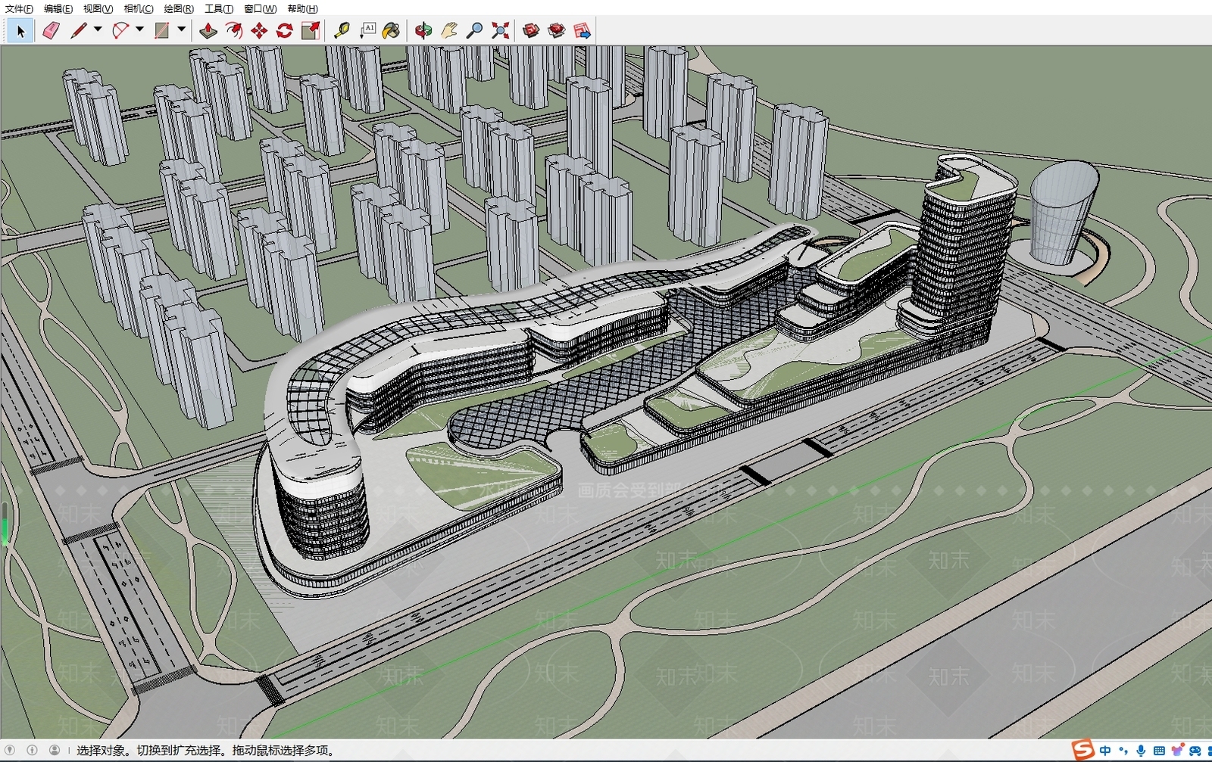This screenshot has width=1212, height=762.
Task: Click the microphone voice input icon
Action: point(1141,751)
